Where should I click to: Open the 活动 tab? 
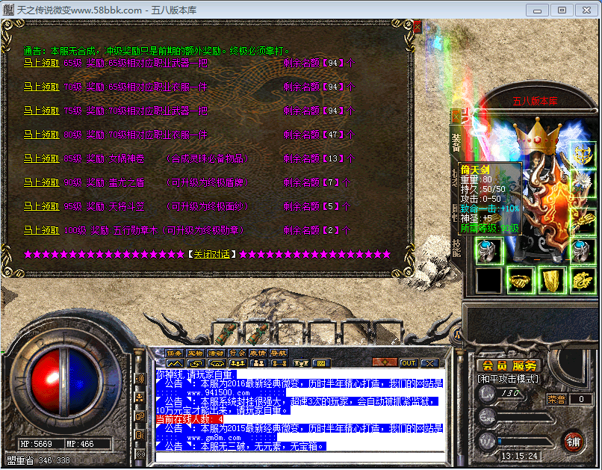coord(216,353)
